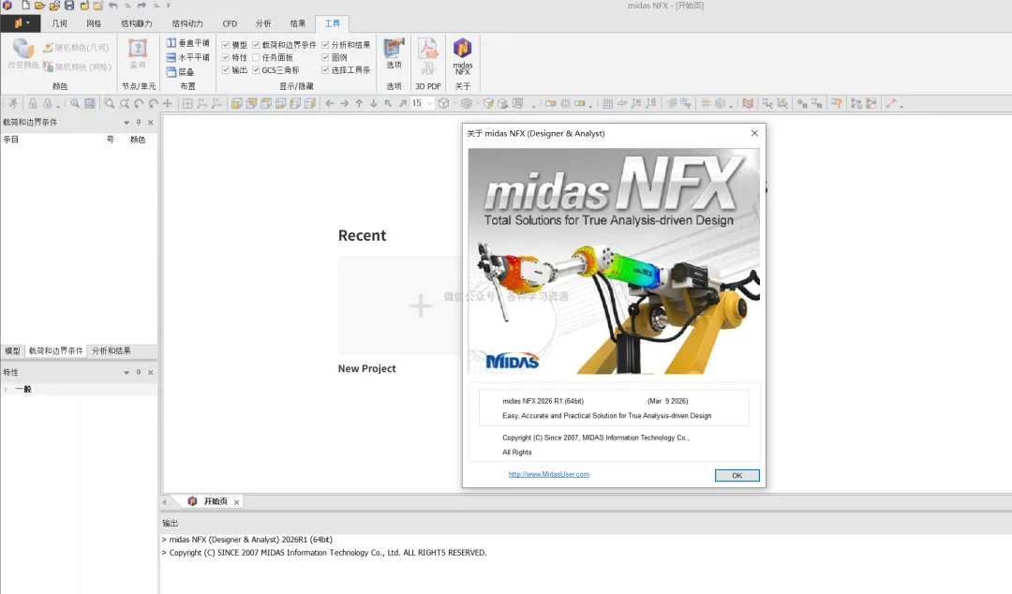Click the up arrow view rotation icon
This screenshot has height=594, width=1012.
click(x=359, y=103)
